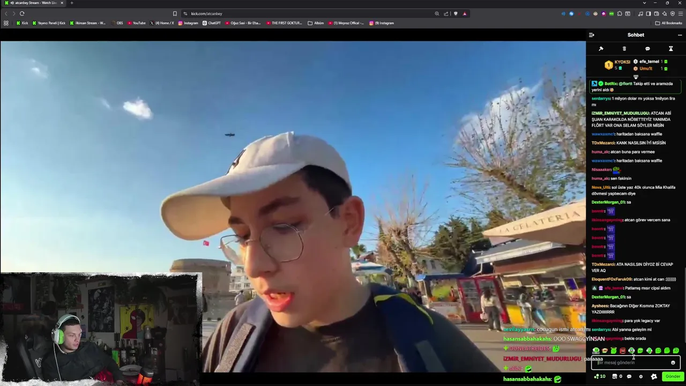
Task: Click the share icon in address bar
Action: tap(446, 13)
